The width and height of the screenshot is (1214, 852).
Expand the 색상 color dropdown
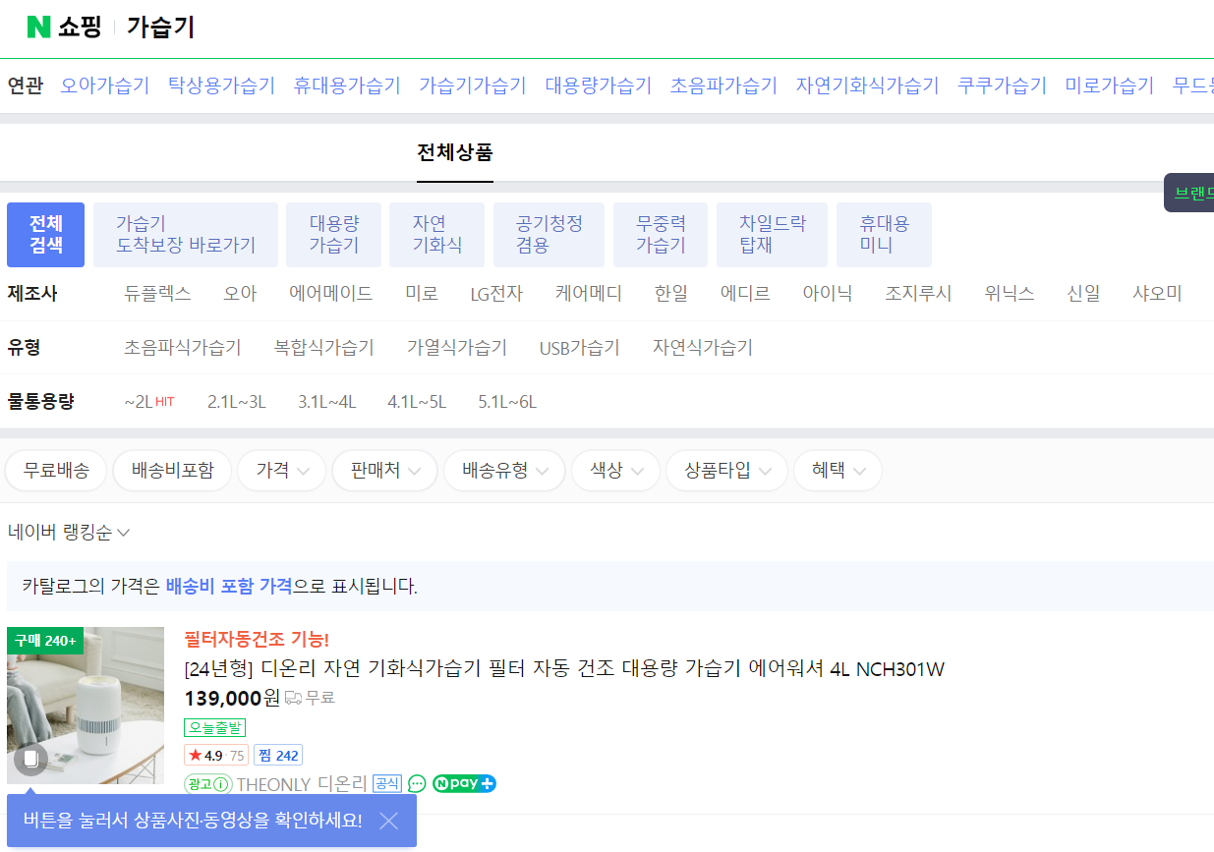pos(615,471)
